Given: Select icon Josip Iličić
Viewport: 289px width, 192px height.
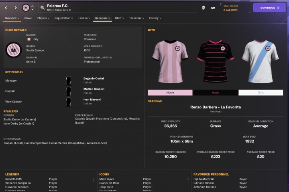Looking at the screenshot, I should click(x=106, y=187).
